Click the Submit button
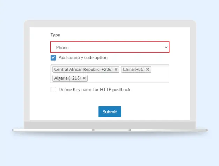 click(110, 112)
